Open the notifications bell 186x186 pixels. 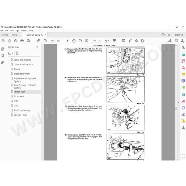(169, 35)
